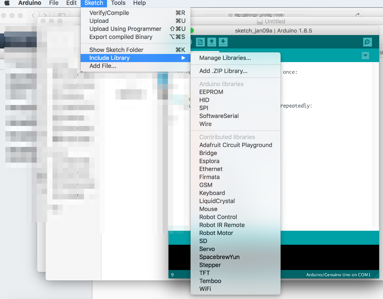Include the TFT library
Image resolution: width=383 pixels, height=299 pixels.
point(235,273)
